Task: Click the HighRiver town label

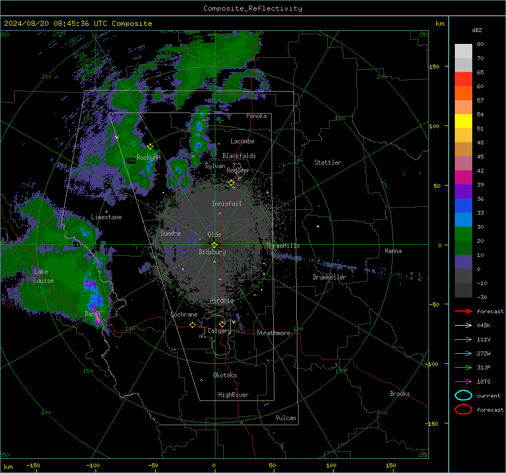Action: (x=233, y=395)
